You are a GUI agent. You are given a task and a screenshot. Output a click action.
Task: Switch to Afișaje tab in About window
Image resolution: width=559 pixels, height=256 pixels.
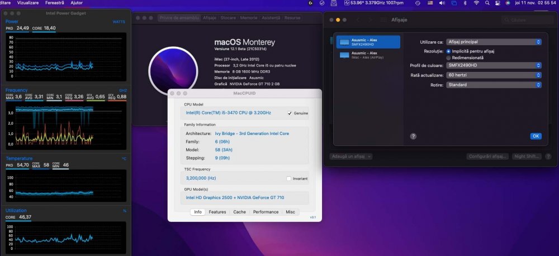pyautogui.click(x=210, y=18)
